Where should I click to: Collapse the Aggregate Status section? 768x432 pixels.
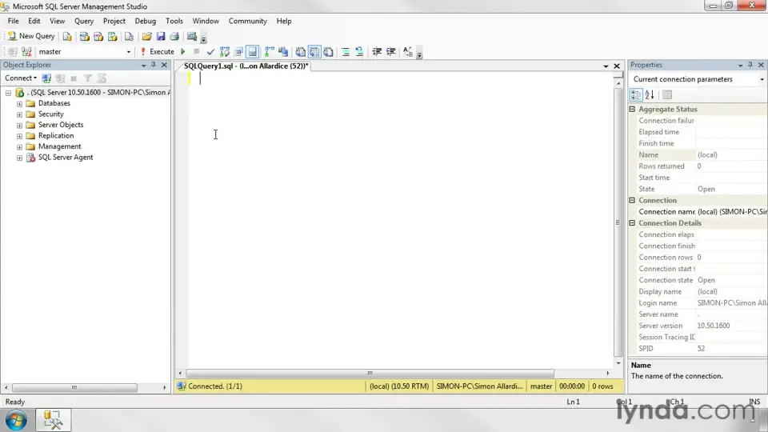coord(632,110)
